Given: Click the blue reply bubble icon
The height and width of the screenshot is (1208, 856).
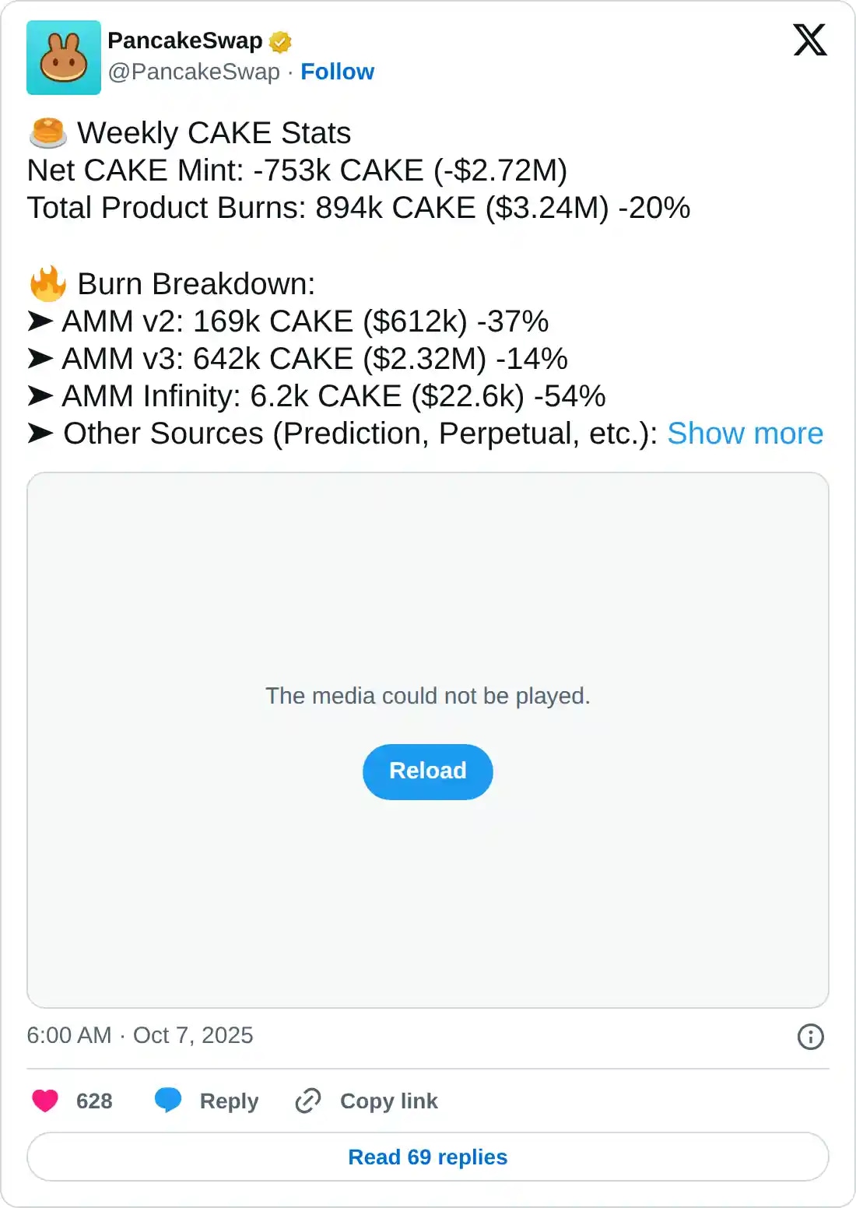Looking at the screenshot, I should point(168,1100).
